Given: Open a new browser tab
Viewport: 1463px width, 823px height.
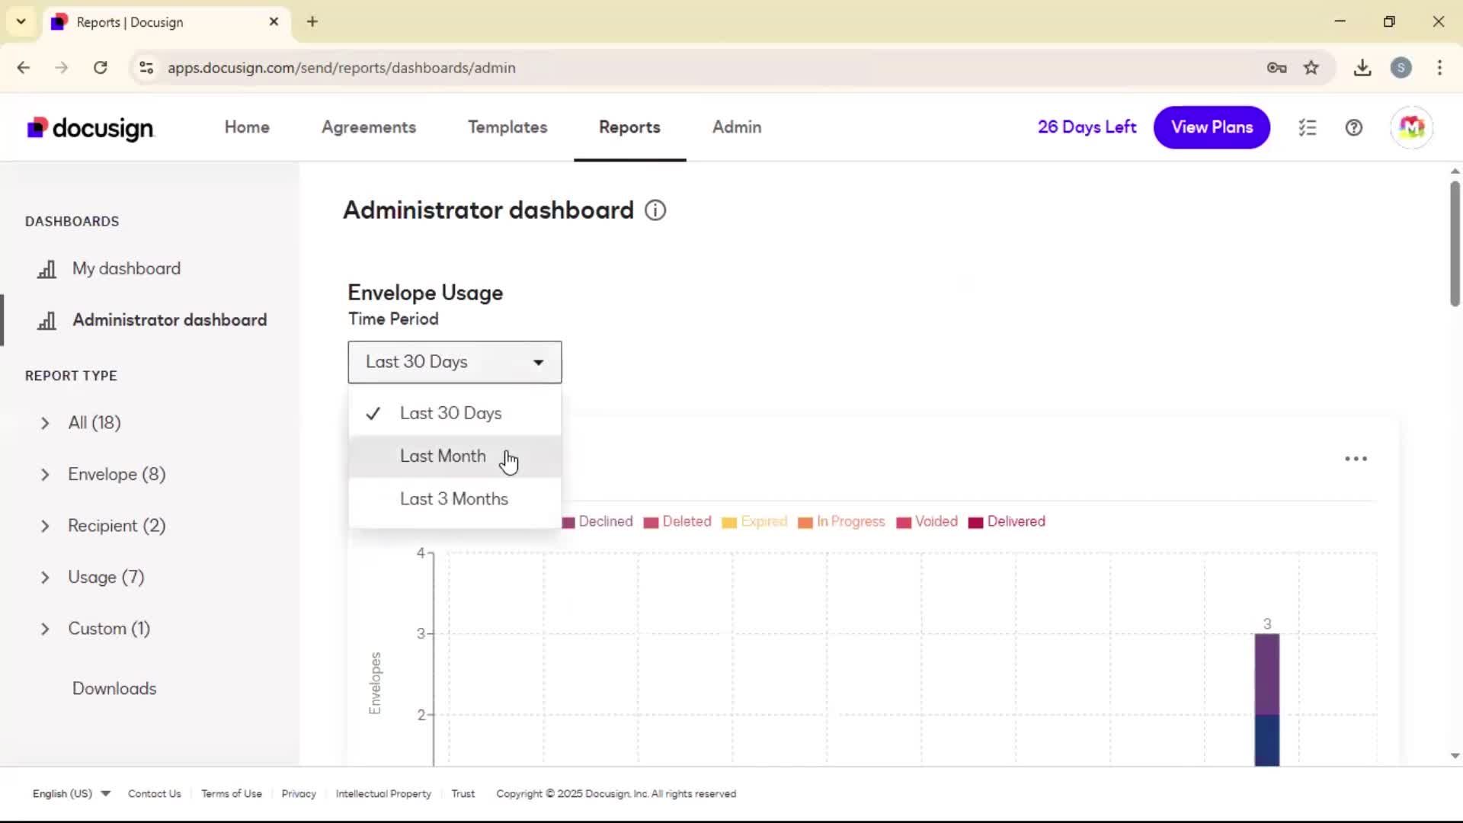Looking at the screenshot, I should 312,21.
